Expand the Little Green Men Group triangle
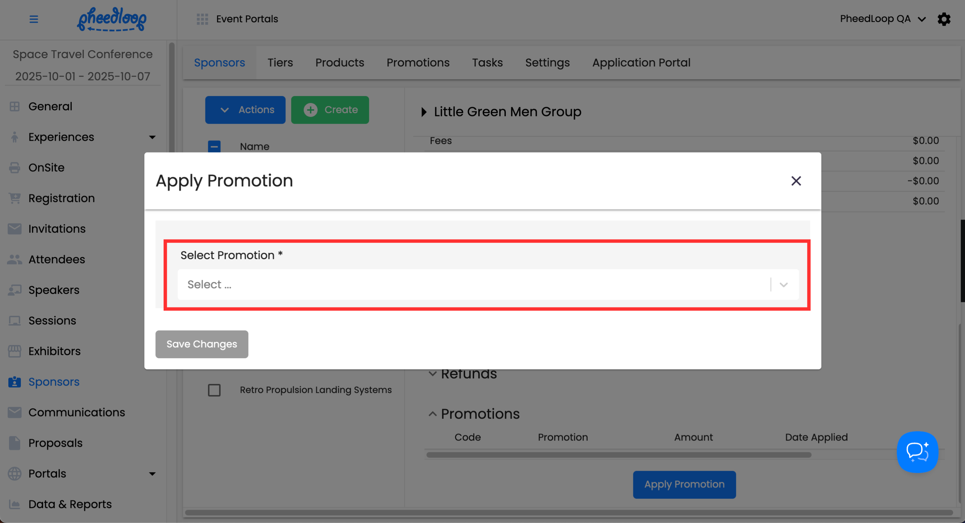965x523 pixels. click(x=424, y=112)
